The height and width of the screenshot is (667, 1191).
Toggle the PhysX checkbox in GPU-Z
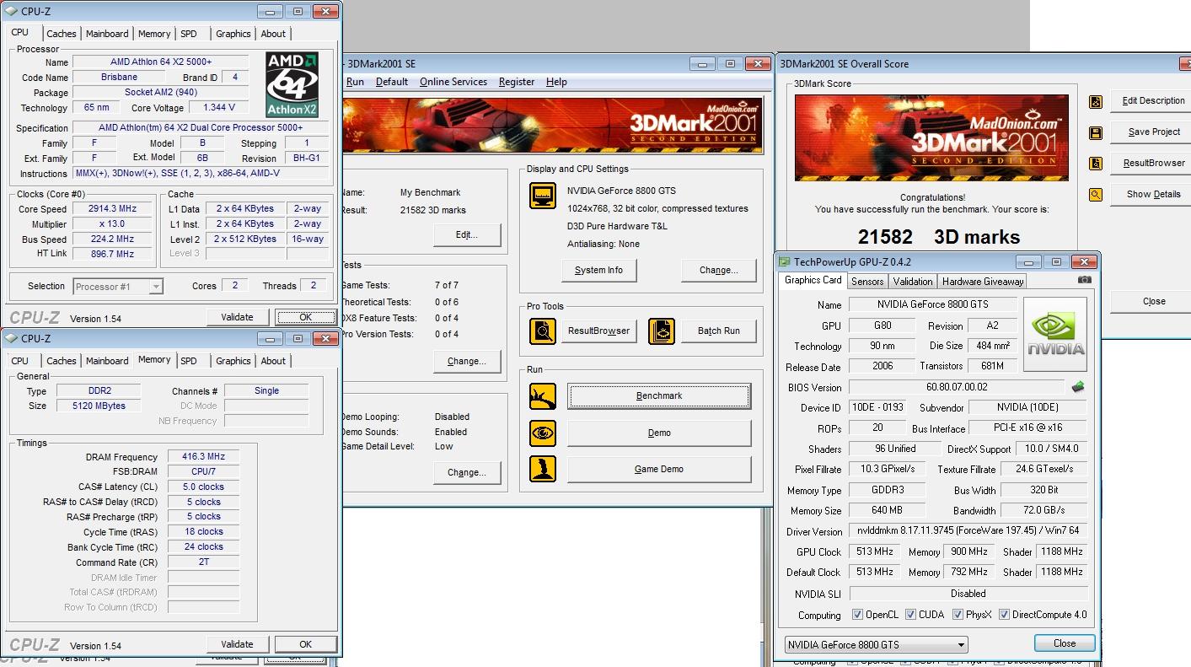958,615
